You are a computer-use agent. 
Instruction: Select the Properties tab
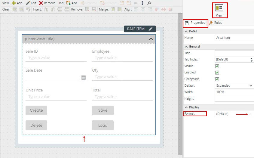195,23
